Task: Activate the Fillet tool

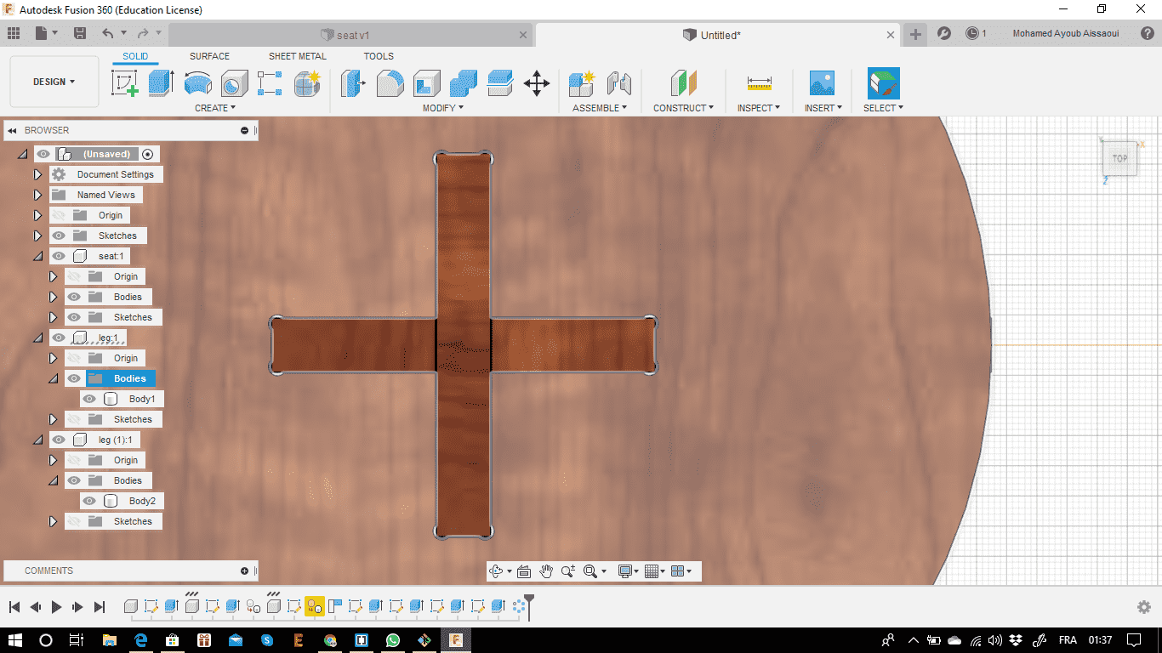Action: point(390,83)
